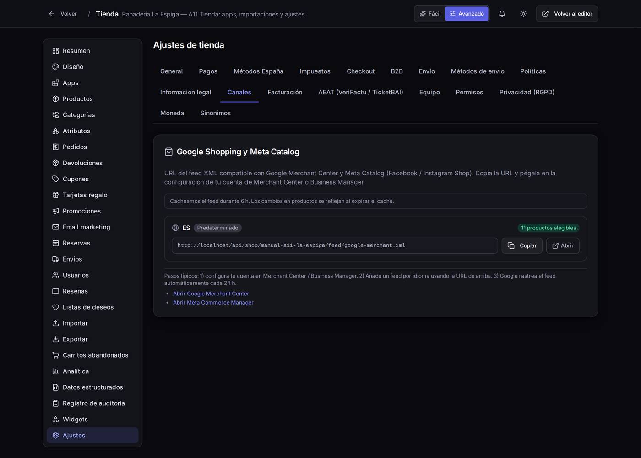Open the feed with Abrir button
641x458 pixels.
(x=563, y=246)
